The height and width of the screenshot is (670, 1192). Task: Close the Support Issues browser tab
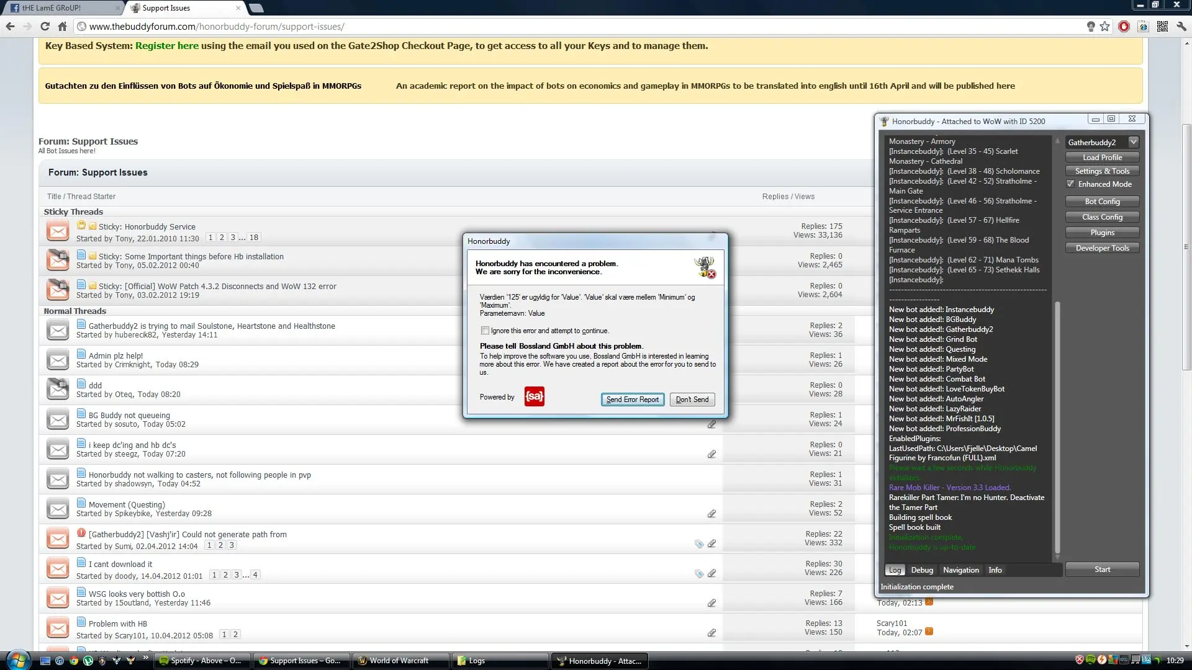tap(238, 8)
